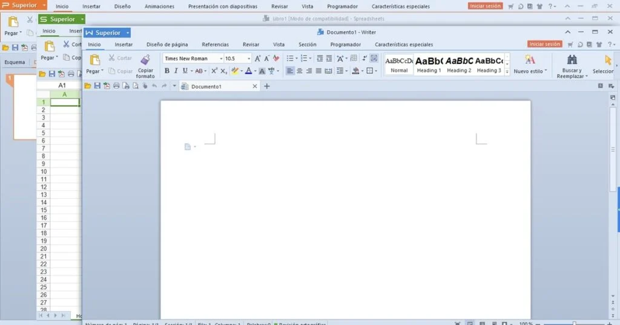Apply paragraph shading fill color
Screen dimensions: 620x325
[355, 71]
